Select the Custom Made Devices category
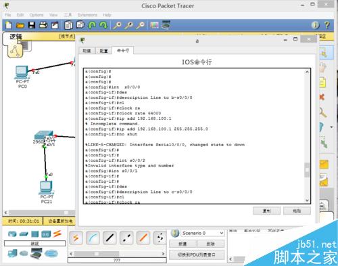Image resolution: width=338 pixels, height=266 pixels. point(37,253)
